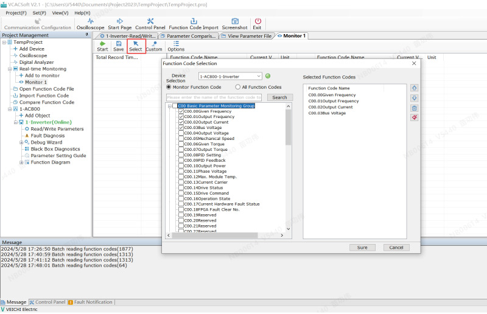Image resolution: width=487 pixels, height=314 pixels.
Task: Uncheck the C00.03 Bus Voltage checkbox
Action: pos(181,127)
